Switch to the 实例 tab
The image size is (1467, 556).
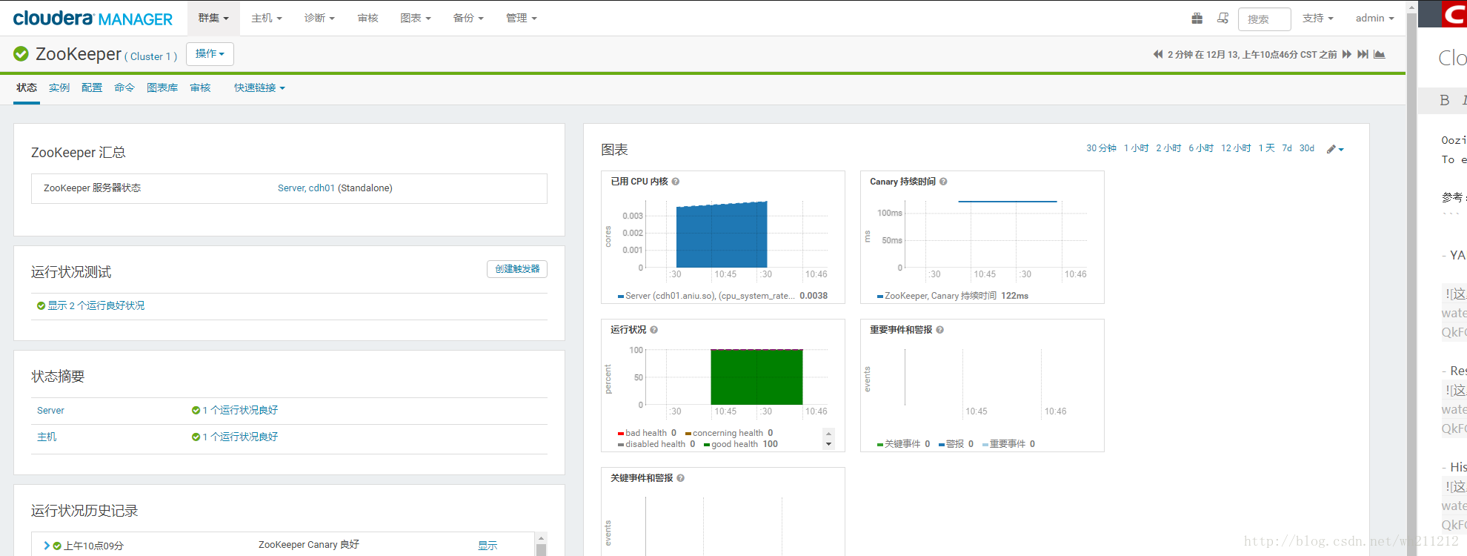59,87
